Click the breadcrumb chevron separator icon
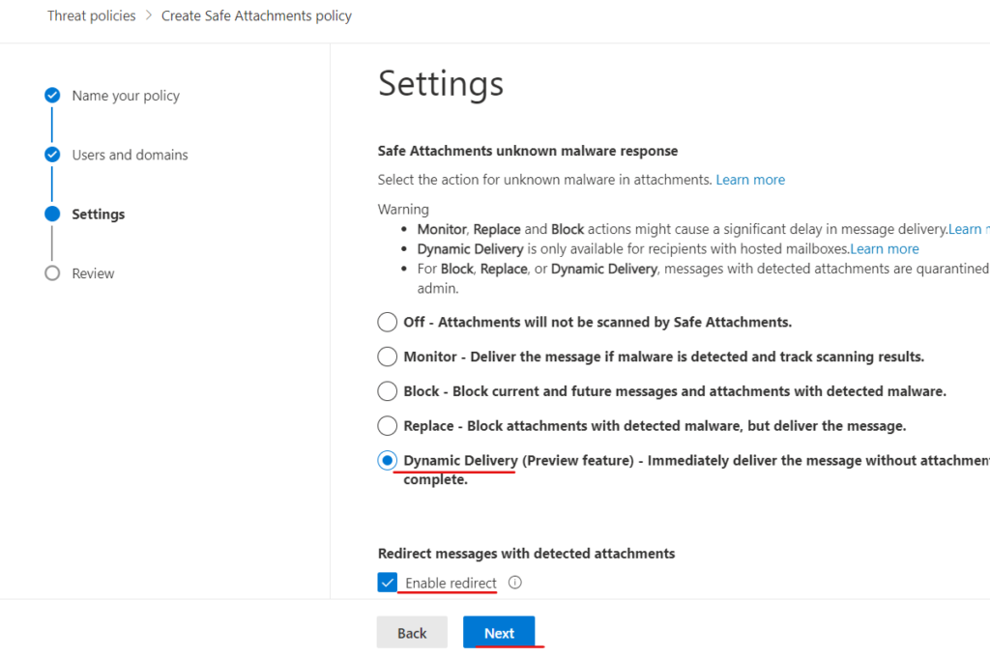This screenshot has width=990, height=658. [148, 15]
